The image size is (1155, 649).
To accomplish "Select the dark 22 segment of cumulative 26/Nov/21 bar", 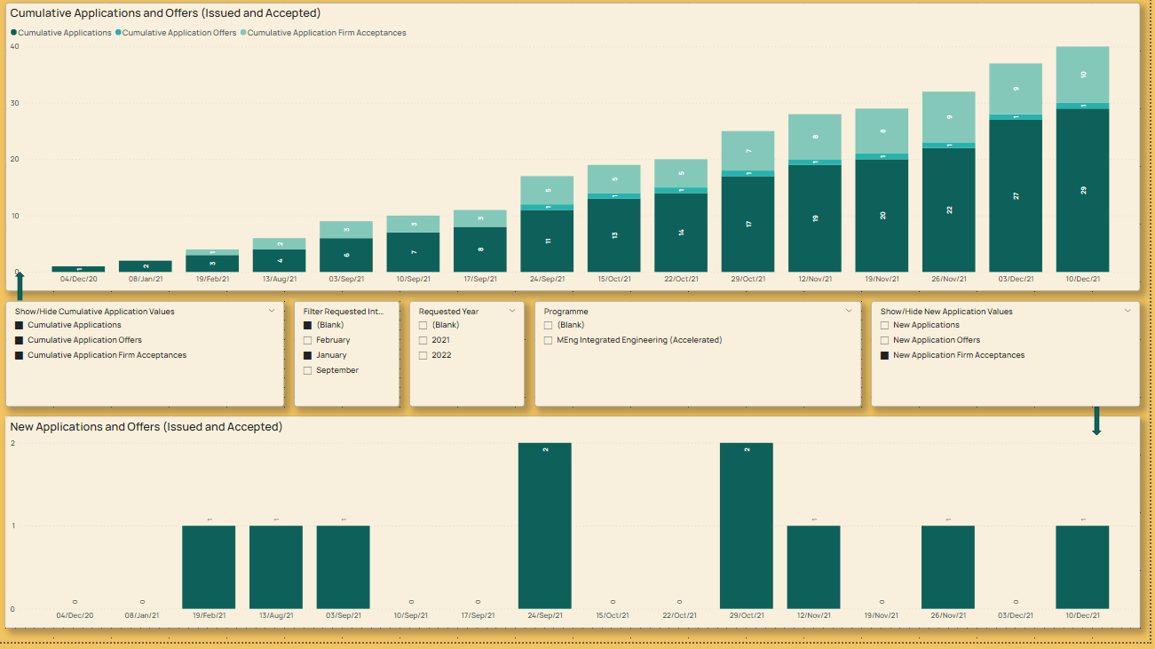I will tap(948, 210).
